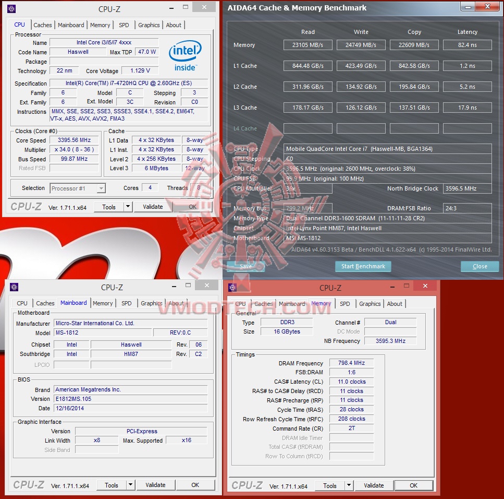
Task: Click Max TDP value 47.0 W
Action: pyautogui.click(x=147, y=52)
